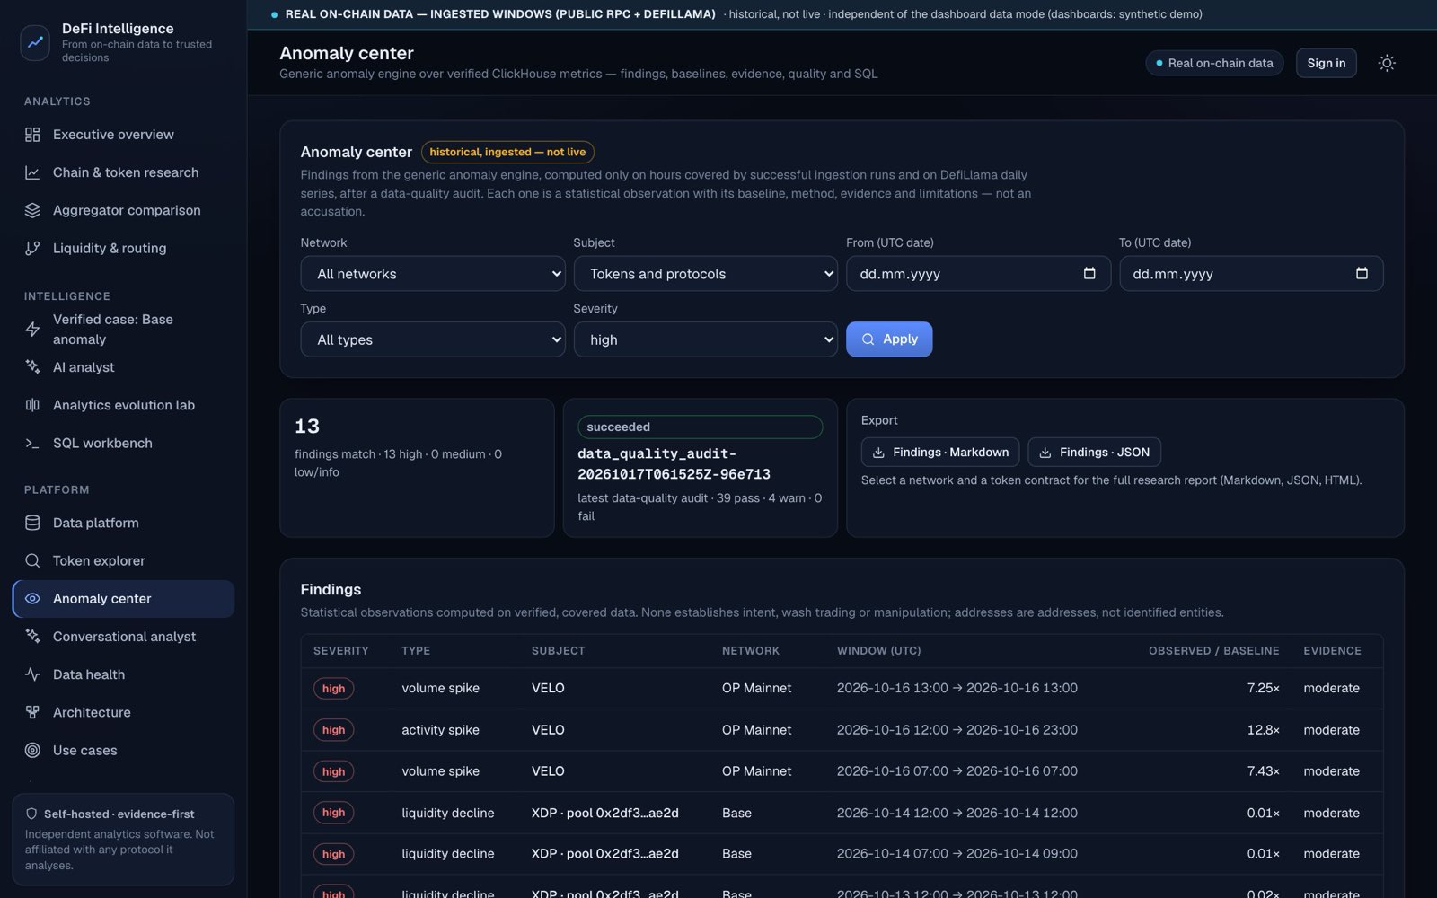Click the AI analyst sparkle icon

[32, 367]
